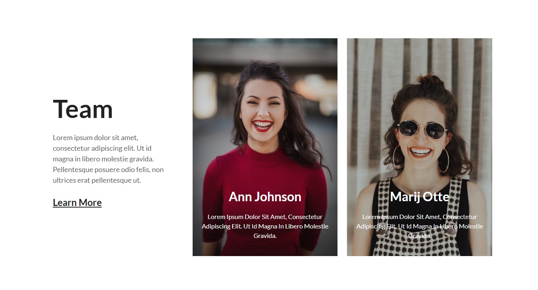Viewport: 538px width, 290px height.
Task: Click "Lorem ipsum dolor sit amet" under Team
Action: (x=95, y=138)
